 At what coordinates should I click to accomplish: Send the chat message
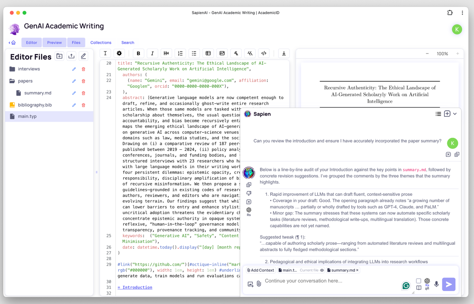coord(449,284)
